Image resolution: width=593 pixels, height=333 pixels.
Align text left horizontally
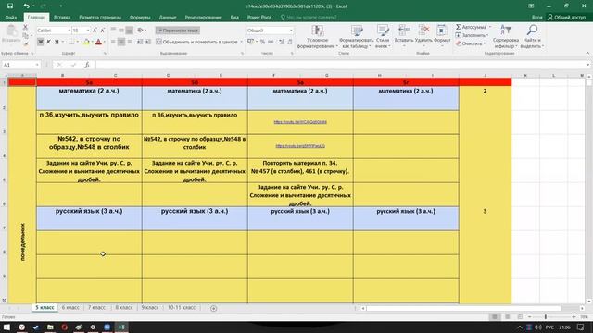113,42
